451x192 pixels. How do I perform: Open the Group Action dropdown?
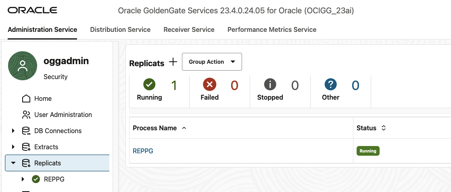tap(212, 62)
